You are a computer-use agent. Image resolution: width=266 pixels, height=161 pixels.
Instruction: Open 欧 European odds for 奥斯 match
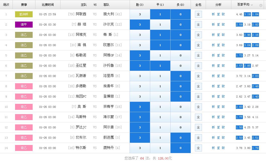click(x=223, y=107)
